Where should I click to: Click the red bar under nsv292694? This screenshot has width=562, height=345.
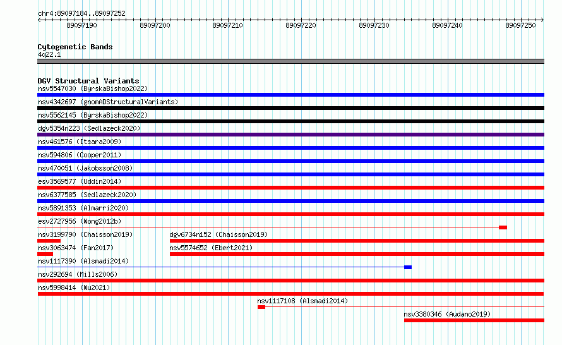[290, 281]
